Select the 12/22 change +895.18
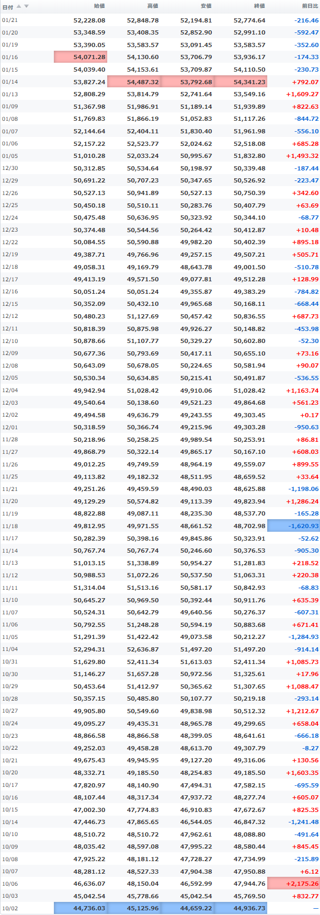 click(x=305, y=242)
